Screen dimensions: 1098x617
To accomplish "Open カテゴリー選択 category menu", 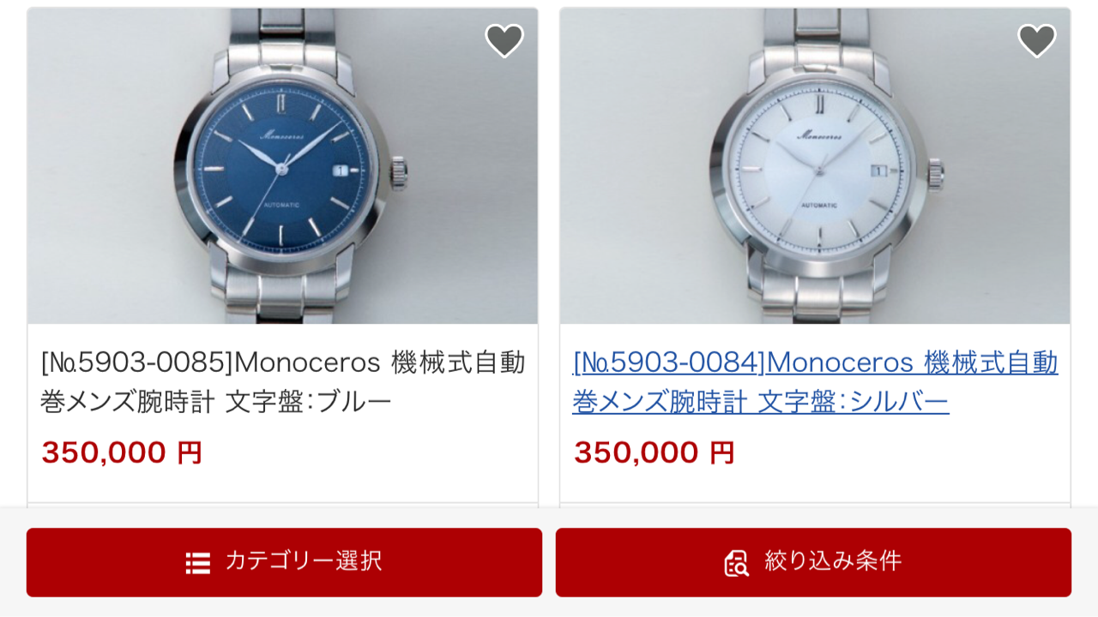I will [284, 562].
